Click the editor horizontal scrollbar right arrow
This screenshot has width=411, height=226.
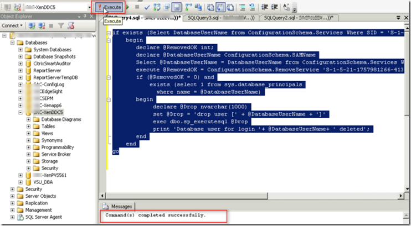(401, 196)
